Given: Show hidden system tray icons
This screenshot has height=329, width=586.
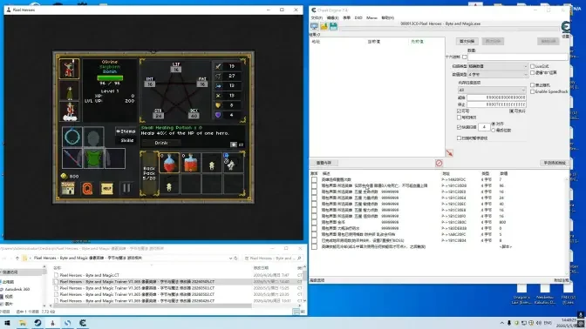Looking at the screenshot, I should pyautogui.click(x=502, y=323).
